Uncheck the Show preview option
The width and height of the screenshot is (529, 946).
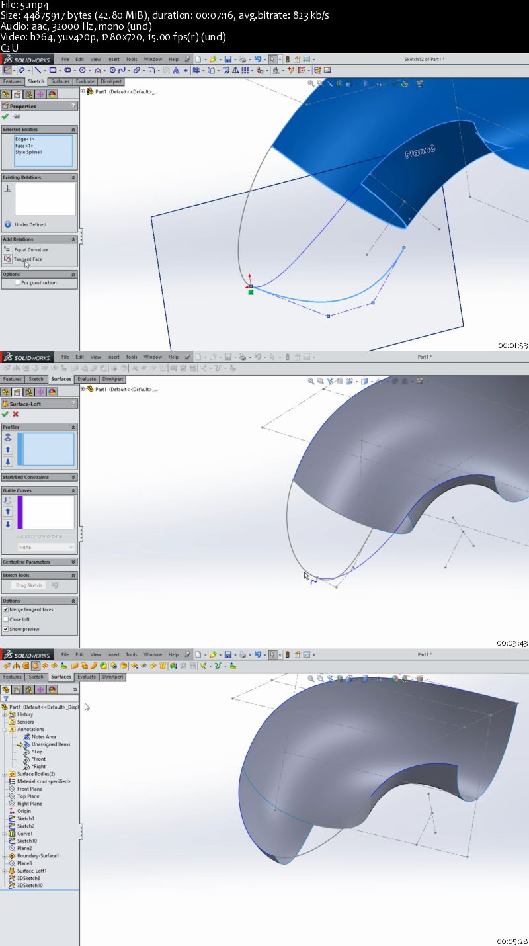coord(5,628)
